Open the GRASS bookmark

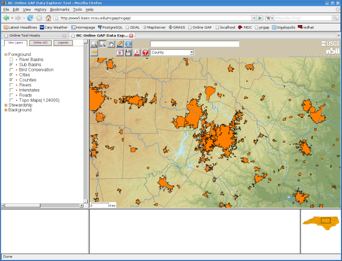coord(177,27)
